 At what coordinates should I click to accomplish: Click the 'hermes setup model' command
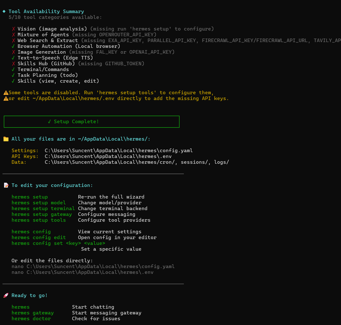click(x=39, y=203)
